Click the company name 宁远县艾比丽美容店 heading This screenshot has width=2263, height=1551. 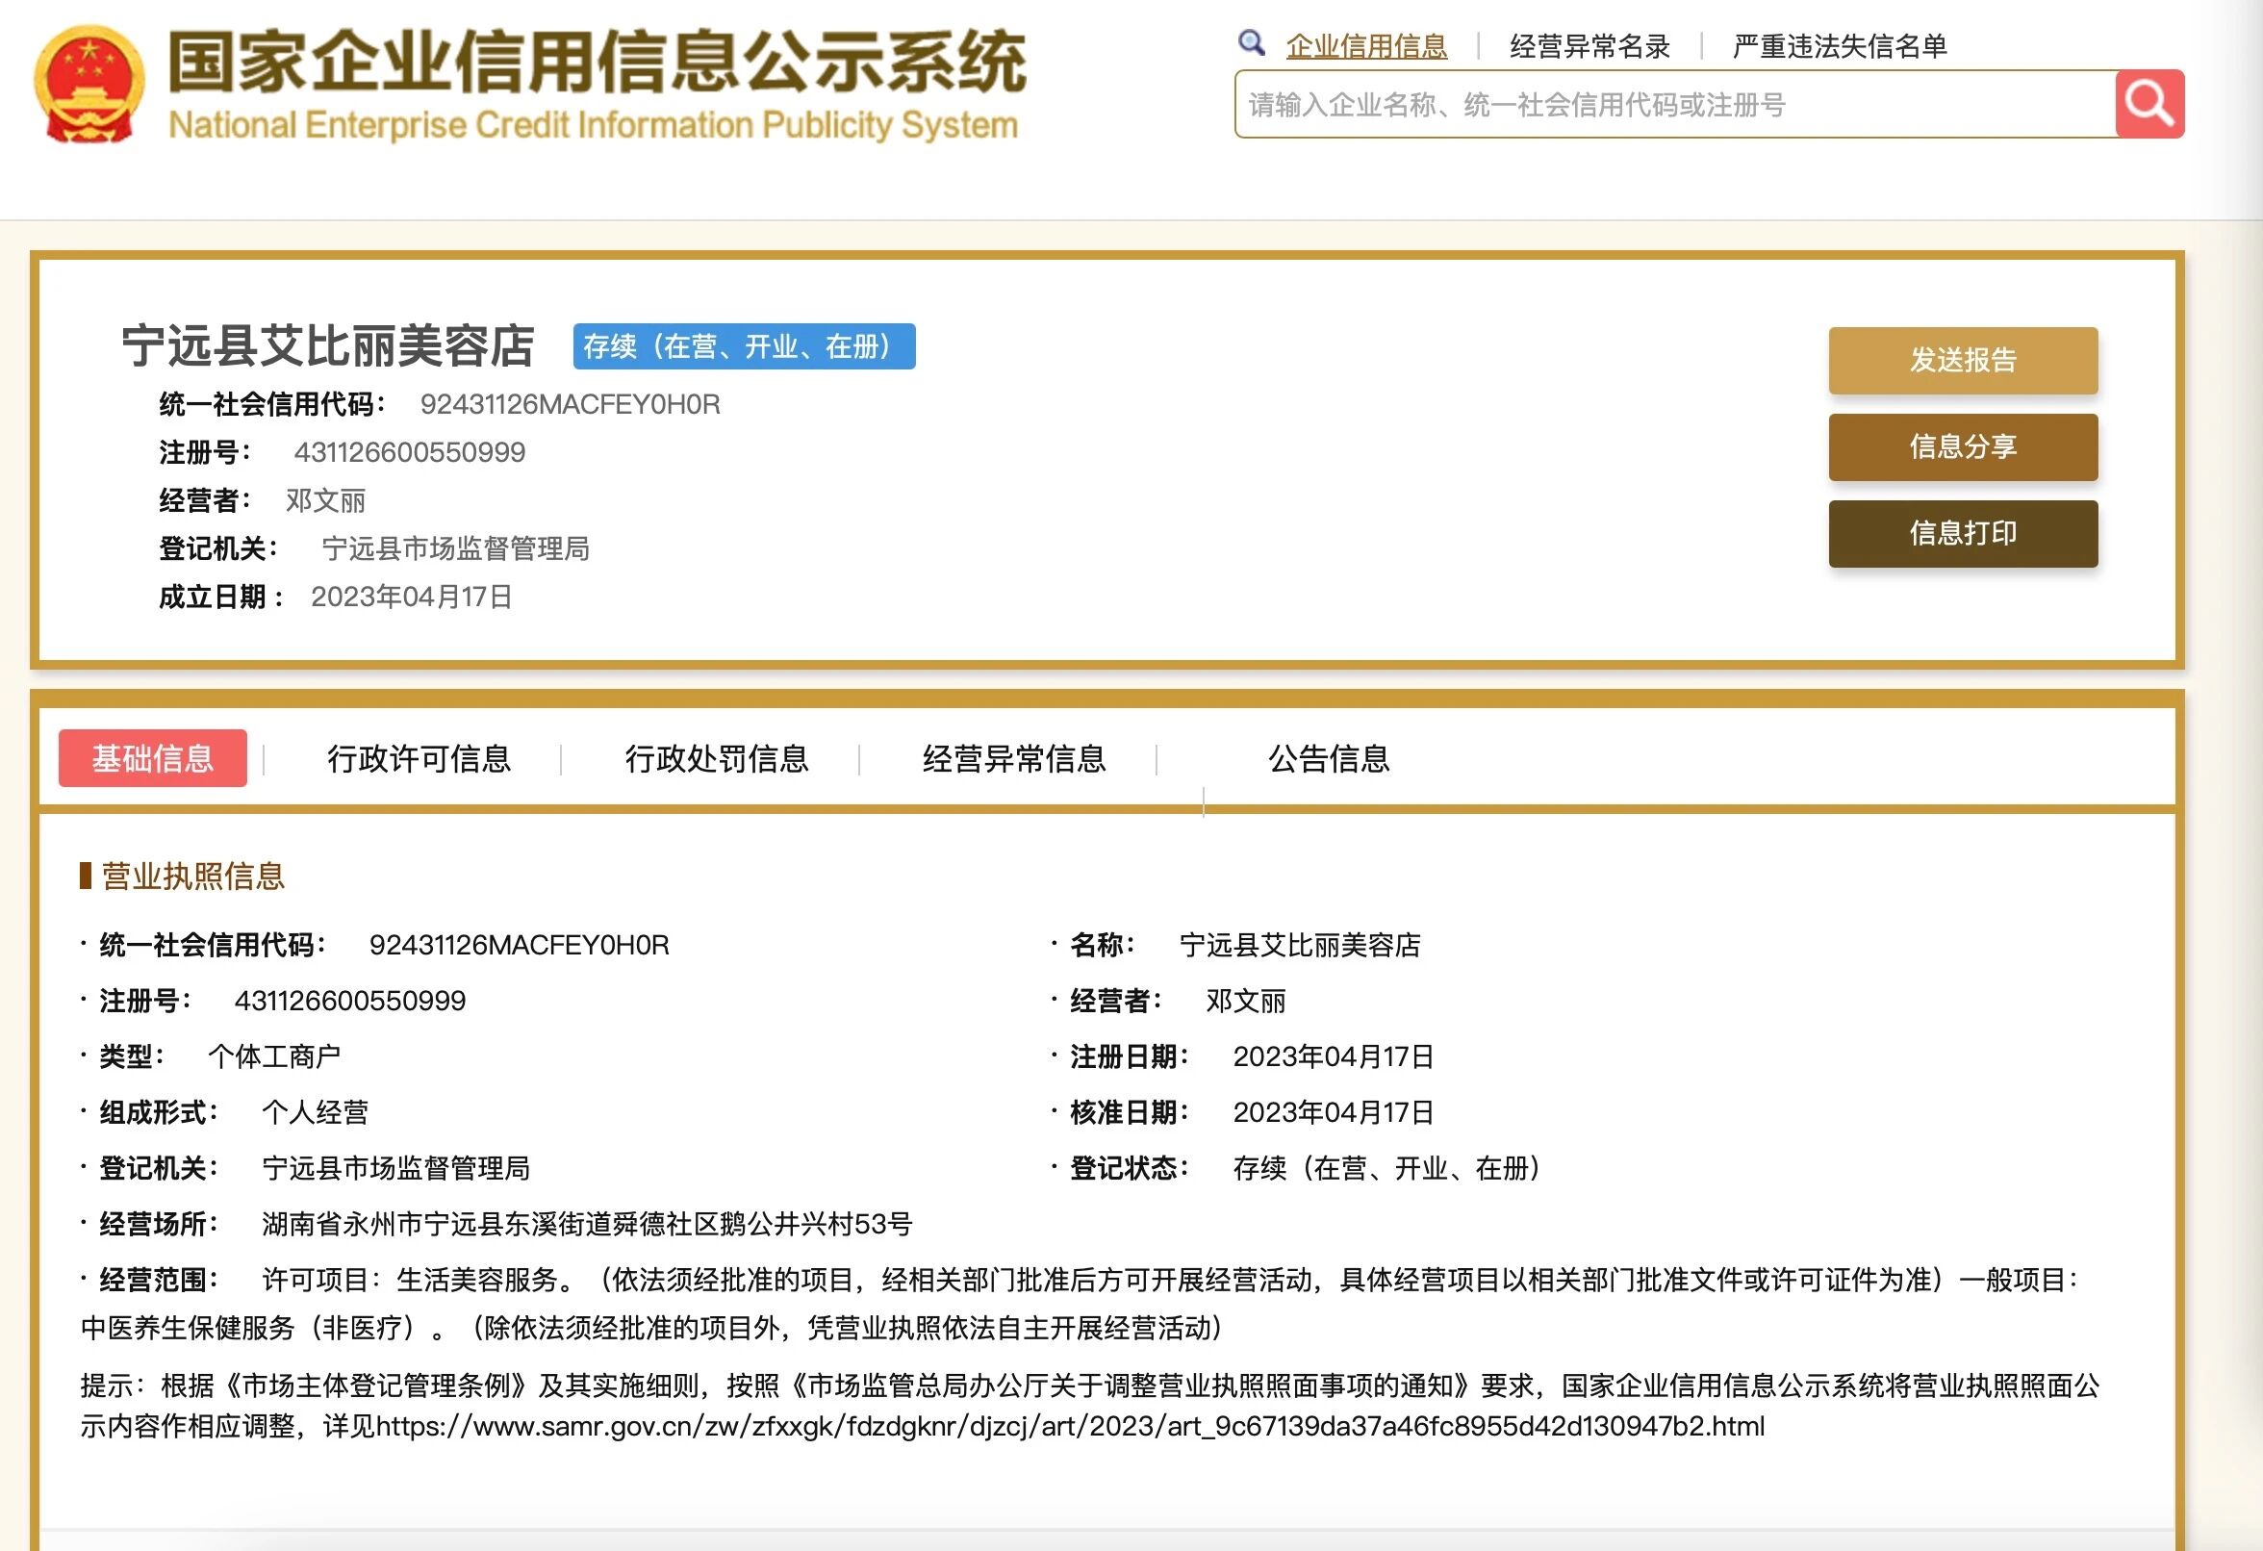pyautogui.click(x=328, y=346)
